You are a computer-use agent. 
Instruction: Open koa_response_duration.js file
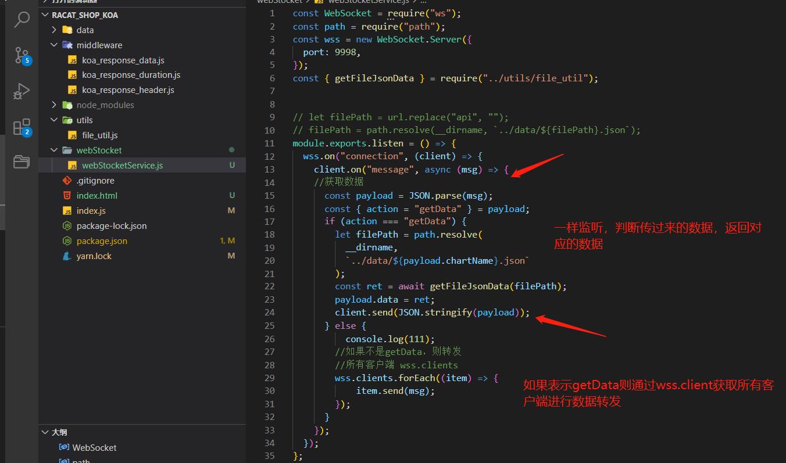click(142, 75)
